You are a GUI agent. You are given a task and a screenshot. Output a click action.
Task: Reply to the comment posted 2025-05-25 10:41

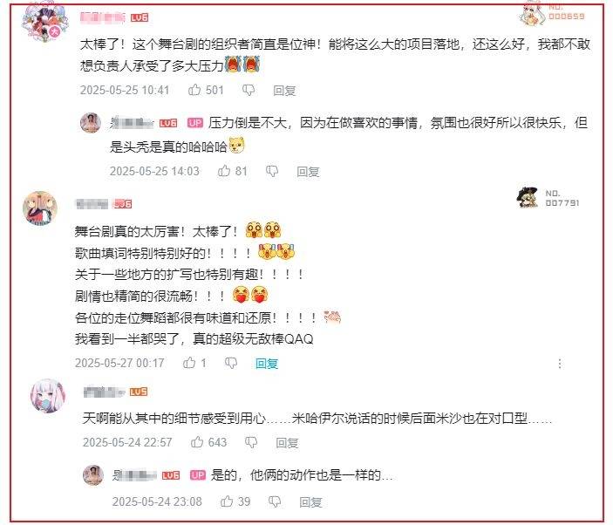click(284, 91)
